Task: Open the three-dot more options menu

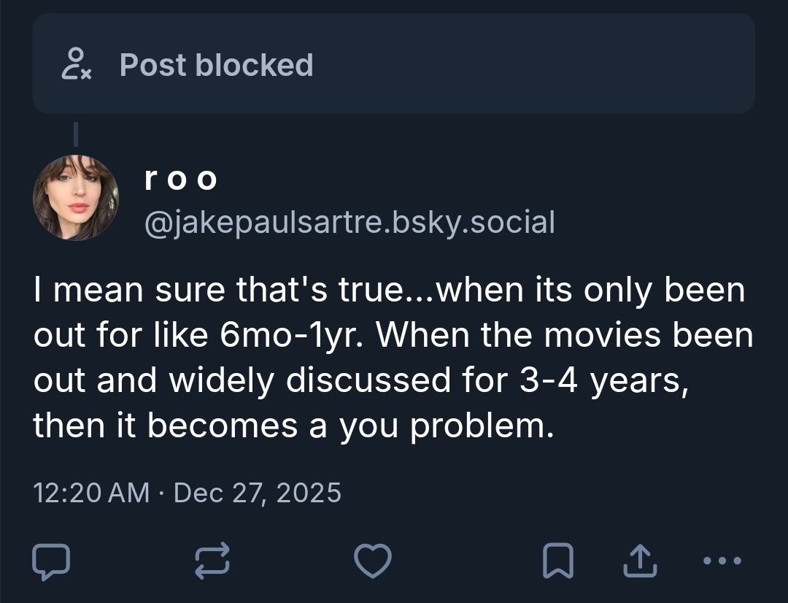Action: point(723,561)
